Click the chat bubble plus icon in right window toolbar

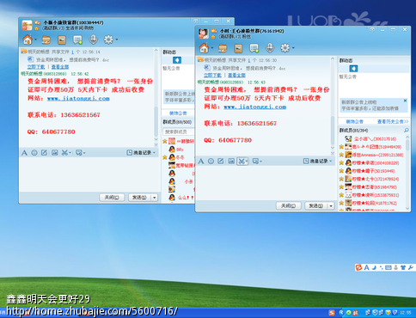point(254,48)
